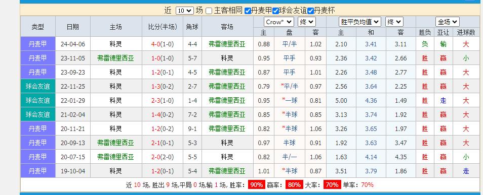Click the handicap 半/一 in the 20-07-15 row
Screen dimensions: 483x195
coord(290,157)
